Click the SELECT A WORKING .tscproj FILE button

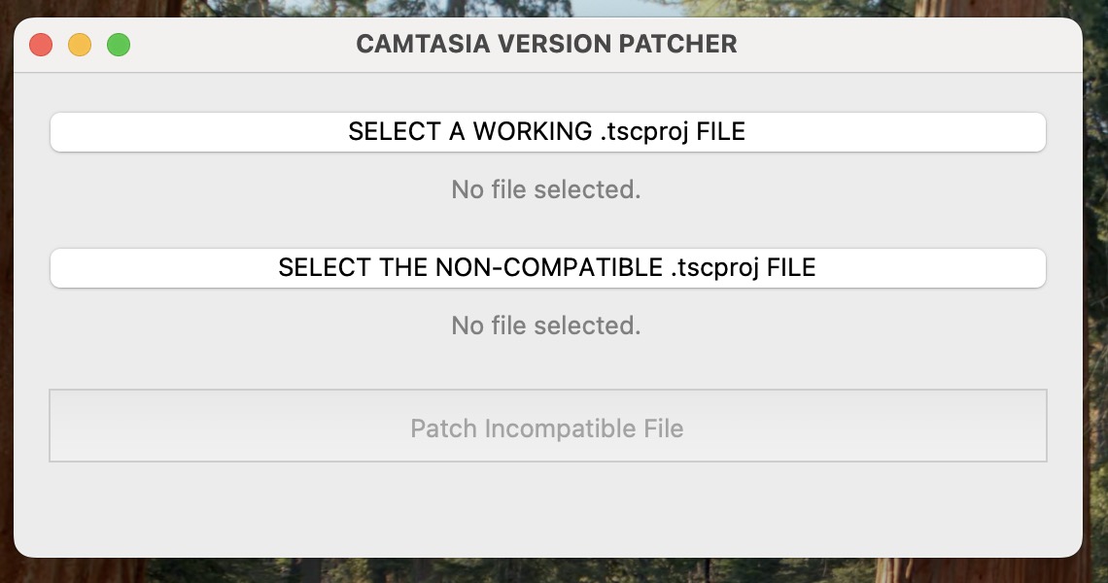547,132
